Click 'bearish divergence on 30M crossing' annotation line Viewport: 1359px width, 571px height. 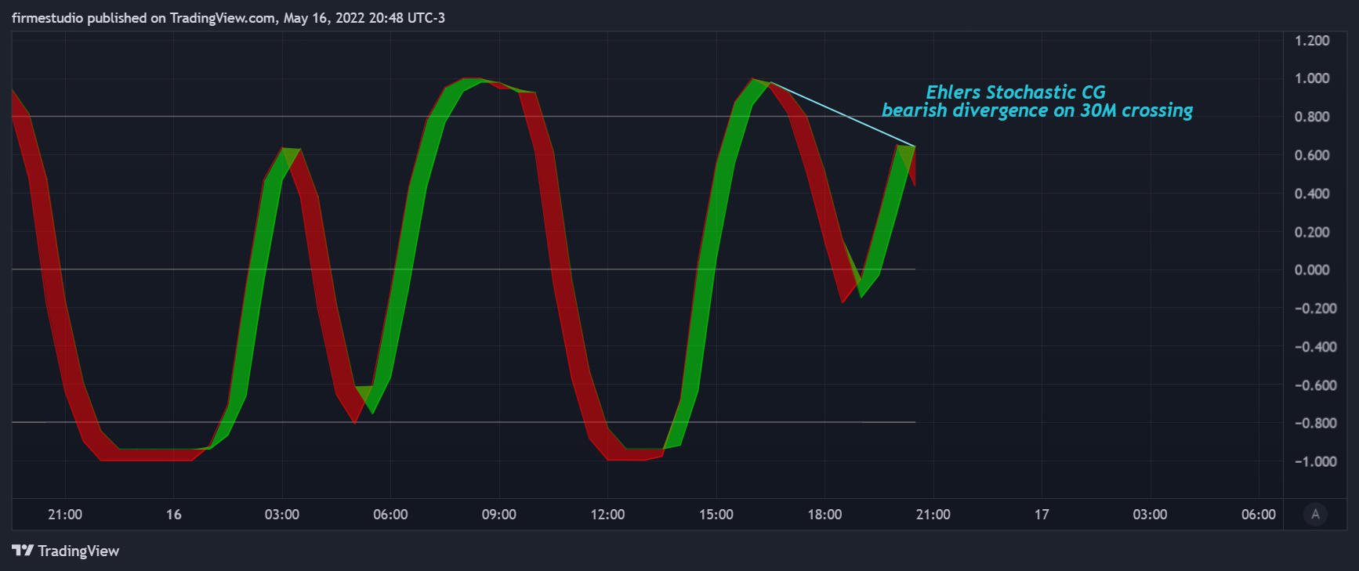pos(1037,110)
